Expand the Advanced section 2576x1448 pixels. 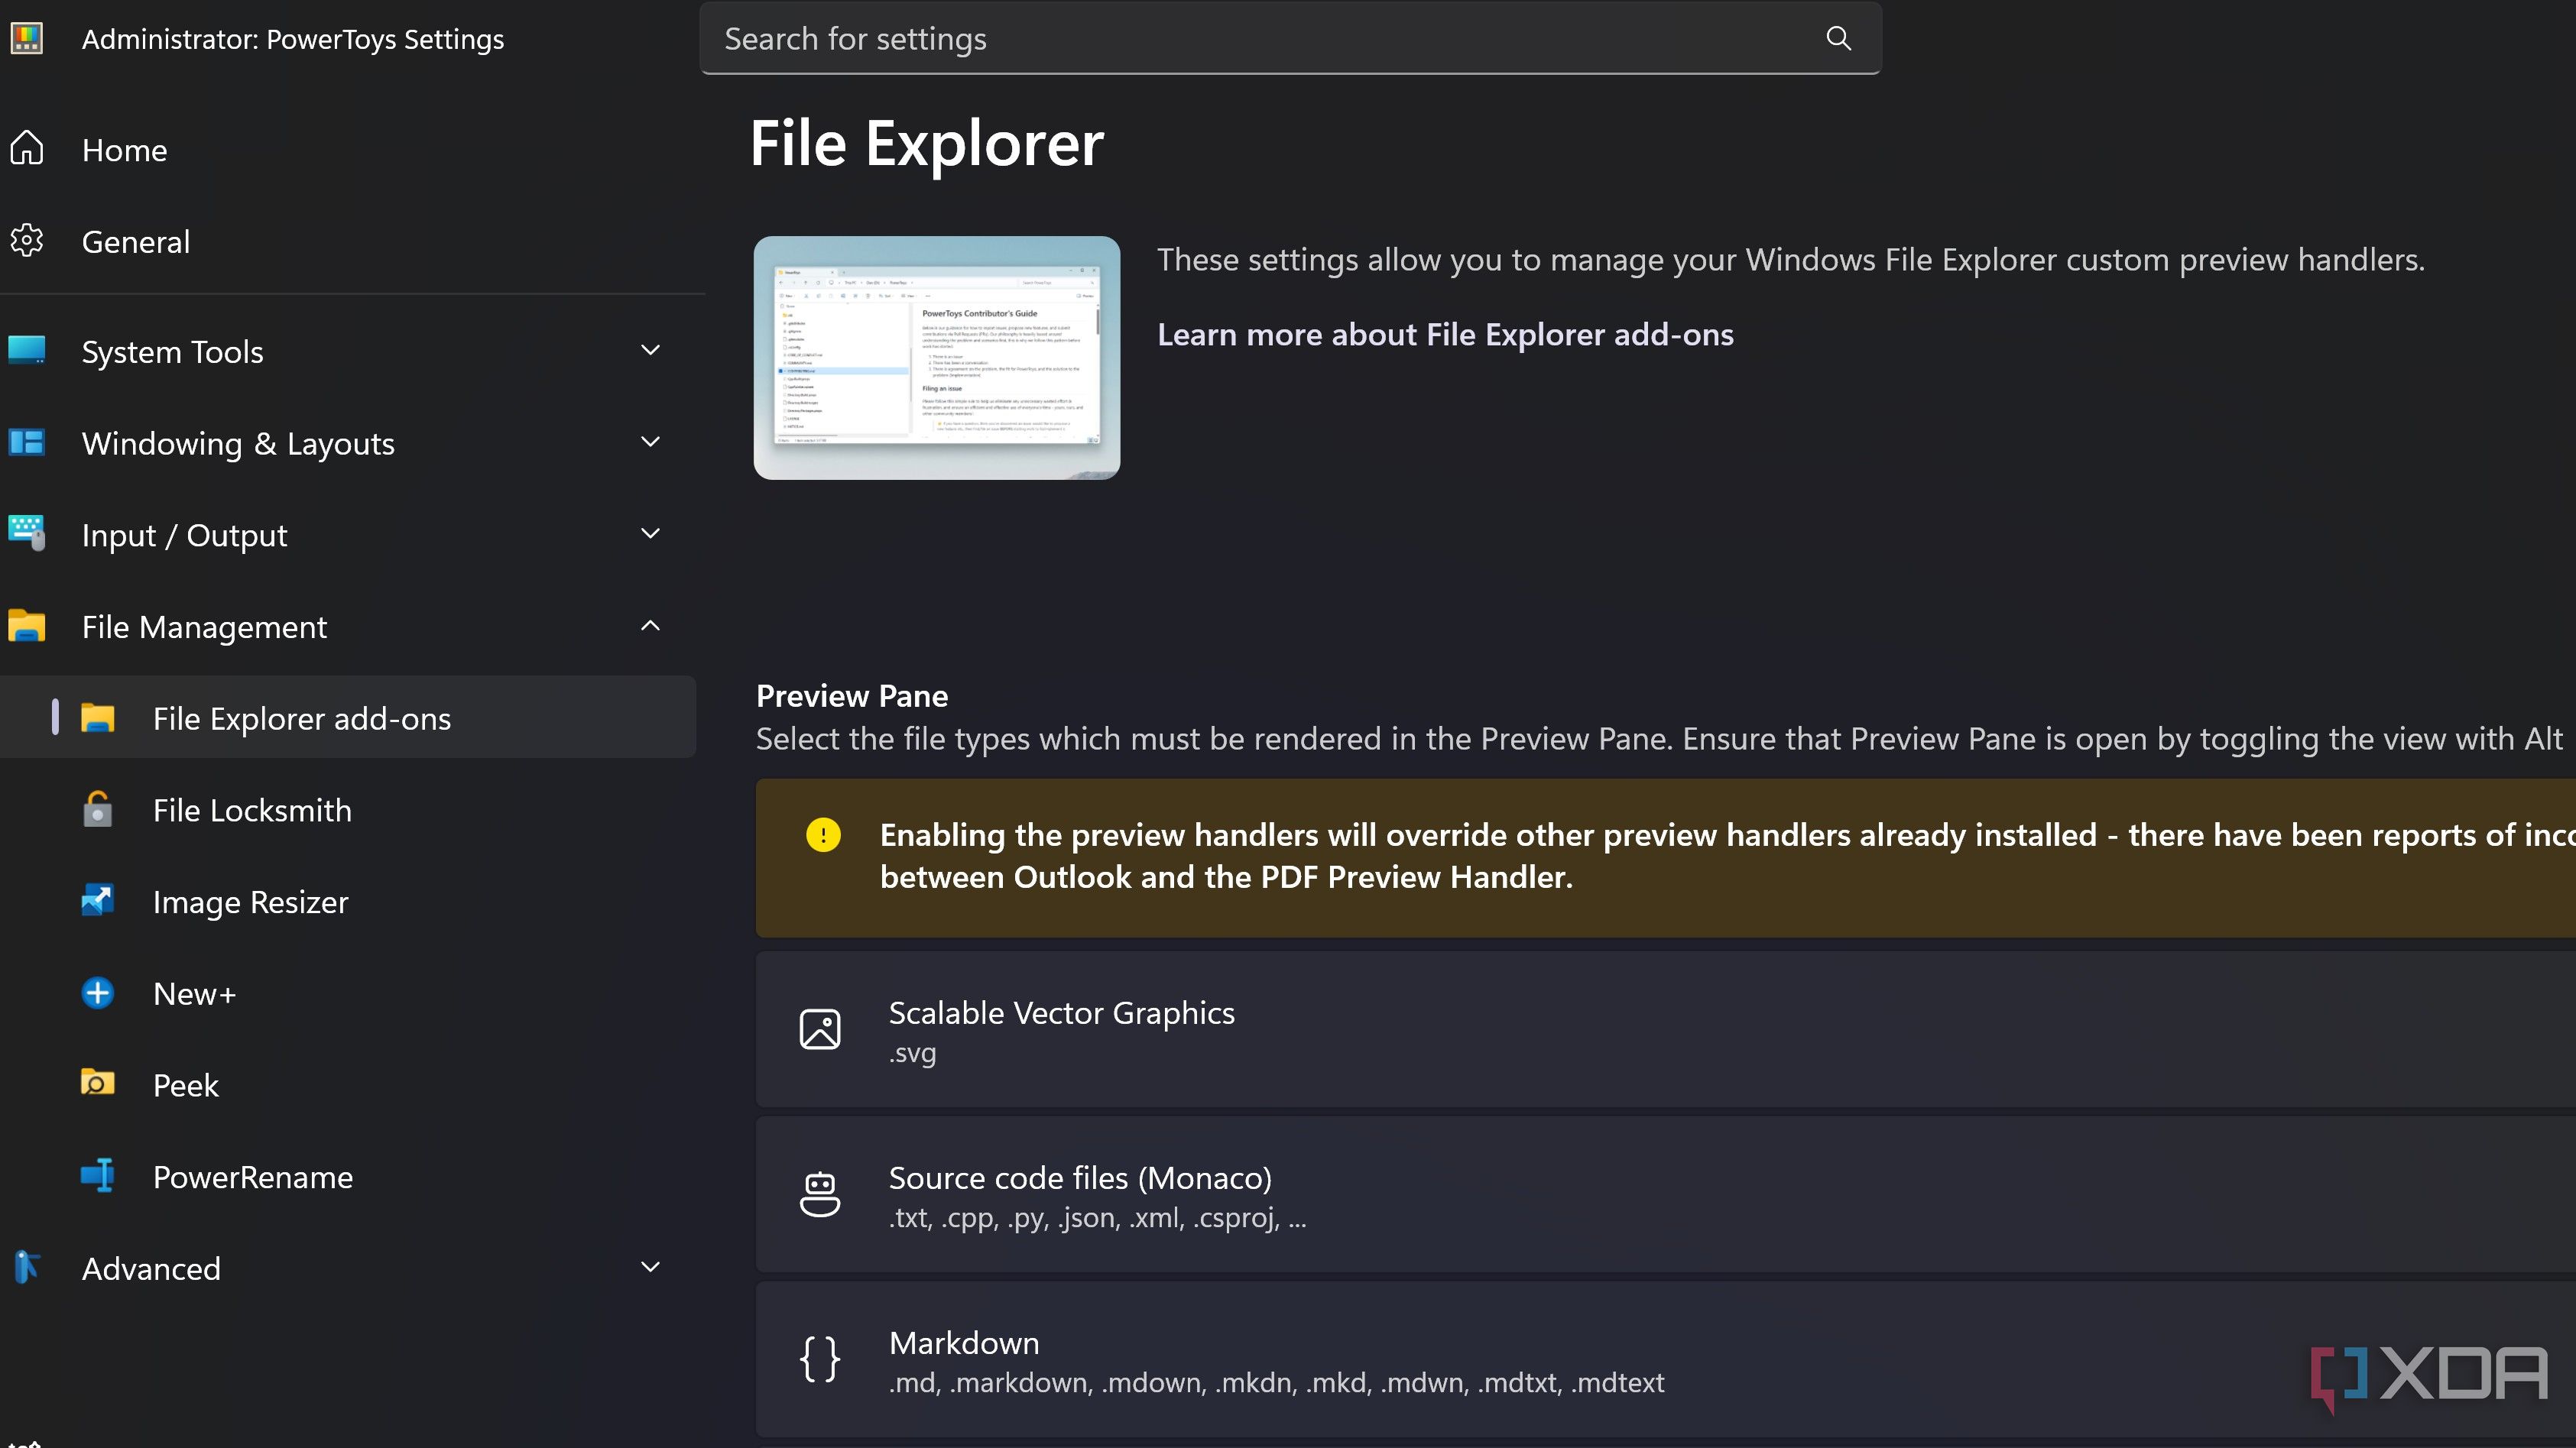(x=650, y=1268)
